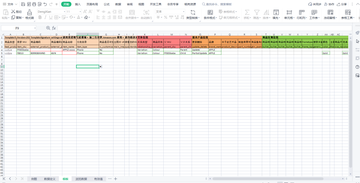Click the Redo arrow icon
The image size is (360, 183).
[51, 4]
